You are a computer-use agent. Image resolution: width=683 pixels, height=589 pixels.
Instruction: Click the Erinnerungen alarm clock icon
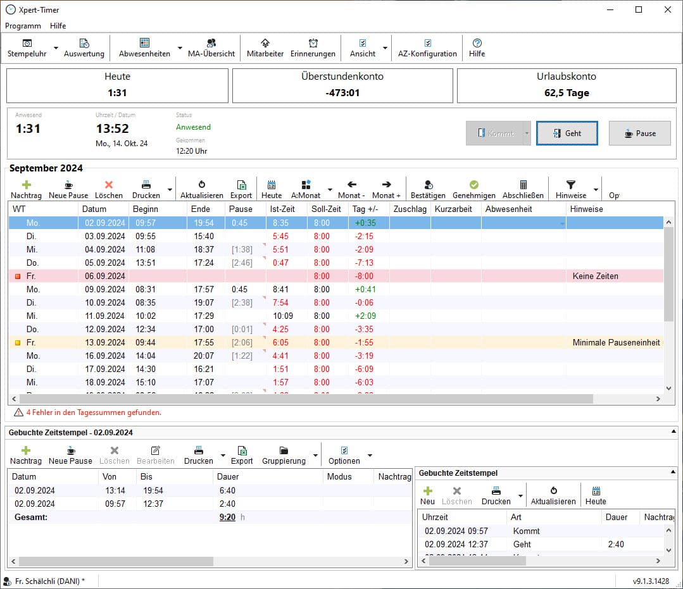[313, 43]
